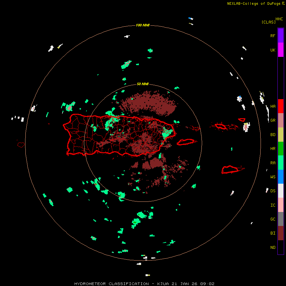Click the BD legend label

point(273,135)
